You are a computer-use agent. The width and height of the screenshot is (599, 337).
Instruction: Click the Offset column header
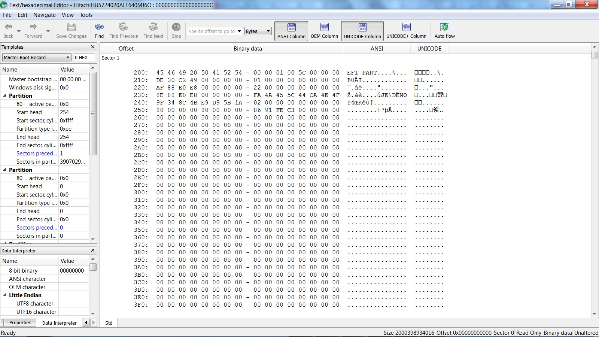click(126, 48)
